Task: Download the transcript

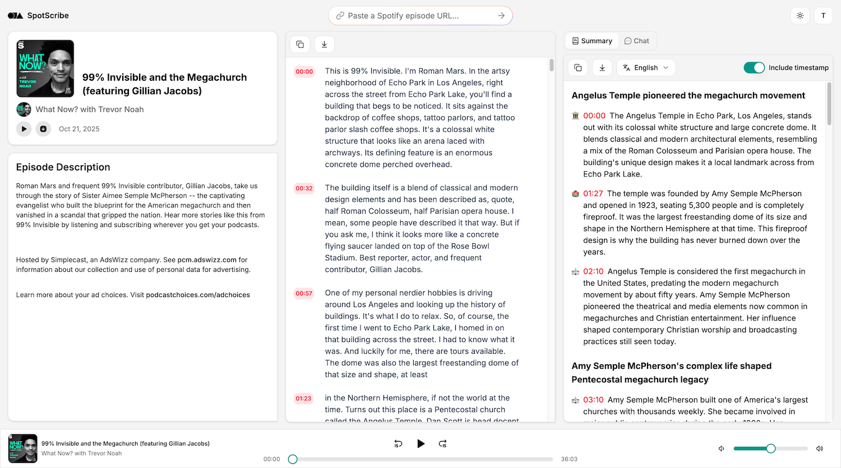Action: pos(324,44)
